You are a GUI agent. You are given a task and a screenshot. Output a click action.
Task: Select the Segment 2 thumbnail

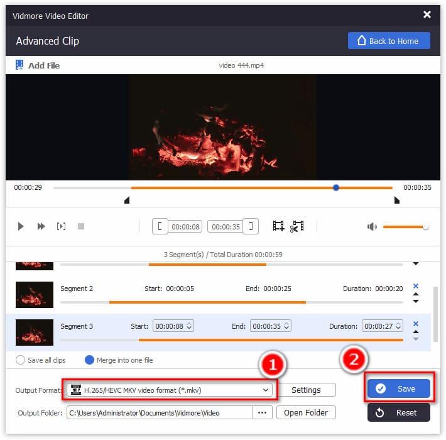click(x=30, y=294)
